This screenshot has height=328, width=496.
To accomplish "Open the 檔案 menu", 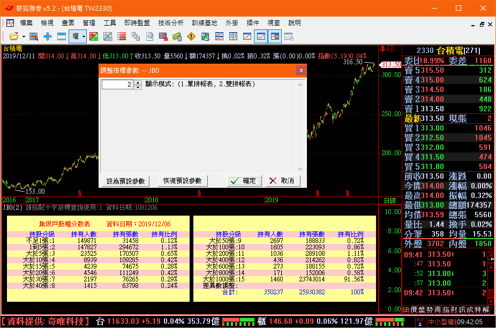I will [26, 23].
